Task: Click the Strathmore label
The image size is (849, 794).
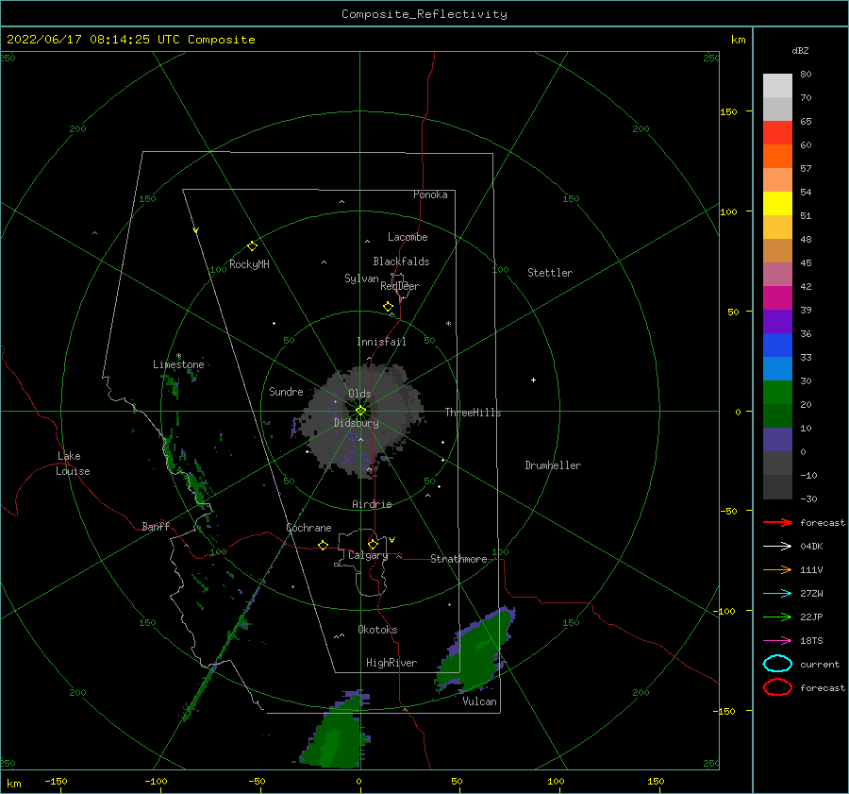Action: [458, 559]
